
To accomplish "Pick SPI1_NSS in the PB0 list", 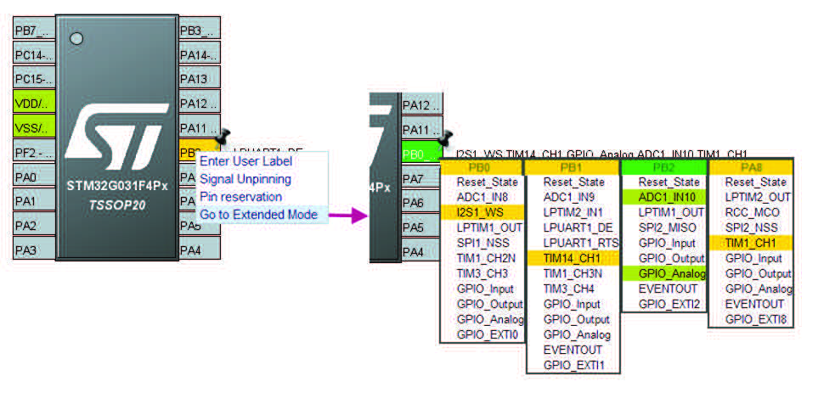I will click(482, 243).
